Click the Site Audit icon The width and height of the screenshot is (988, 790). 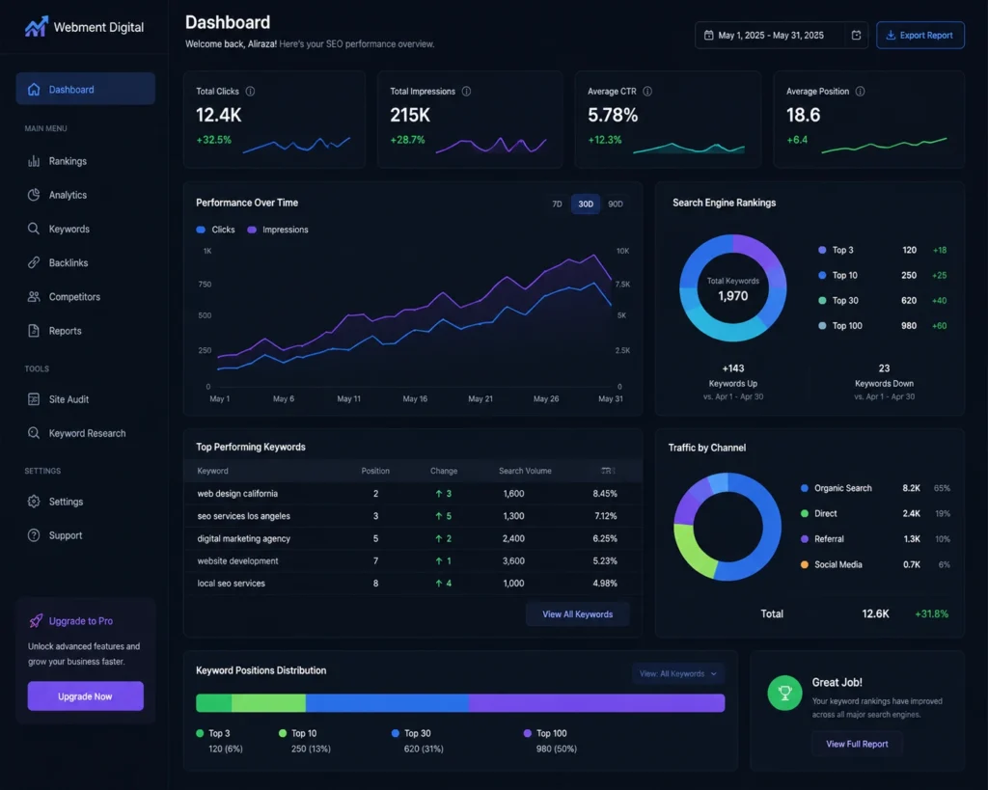click(x=34, y=399)
